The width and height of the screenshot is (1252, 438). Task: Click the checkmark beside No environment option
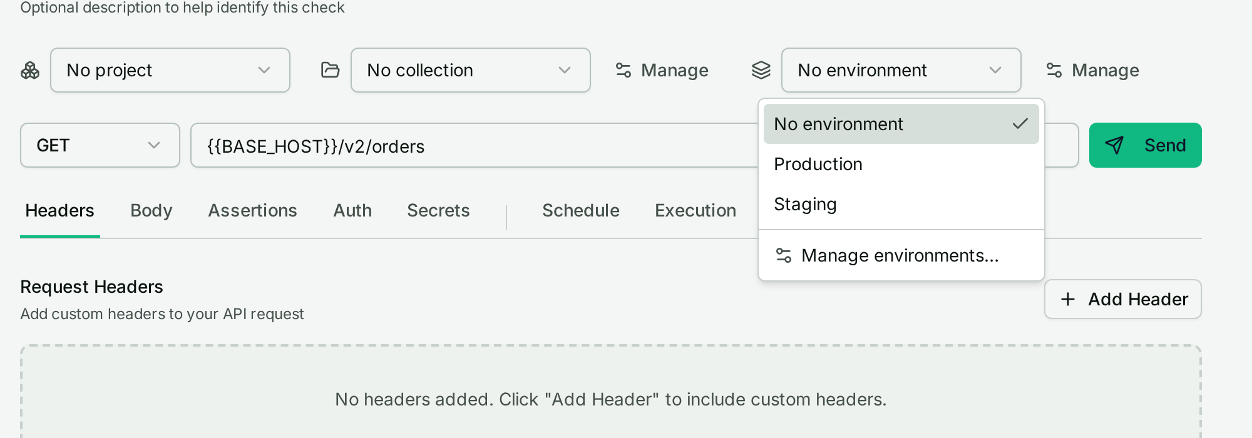(x=1020, y=124)
